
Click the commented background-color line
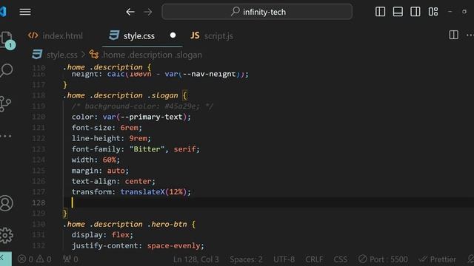(142, 106)
